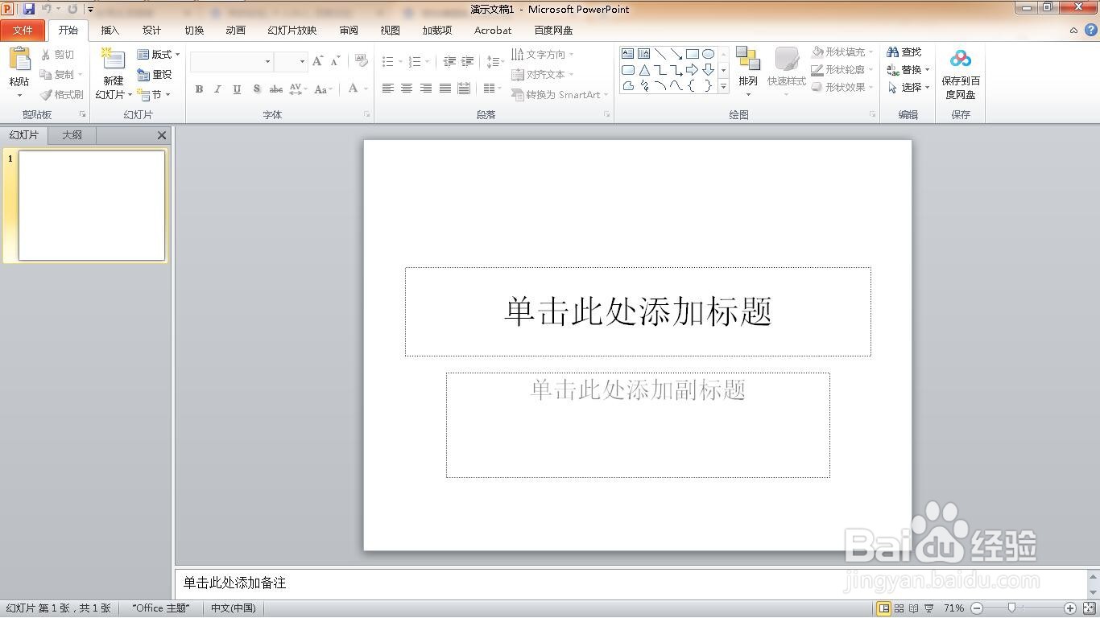1100x618 pixels.
Task: Click Select (选择) button
Action: pos(908,87)
